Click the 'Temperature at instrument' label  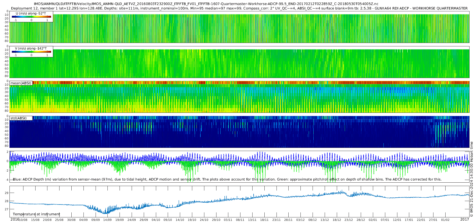point(36,214)
